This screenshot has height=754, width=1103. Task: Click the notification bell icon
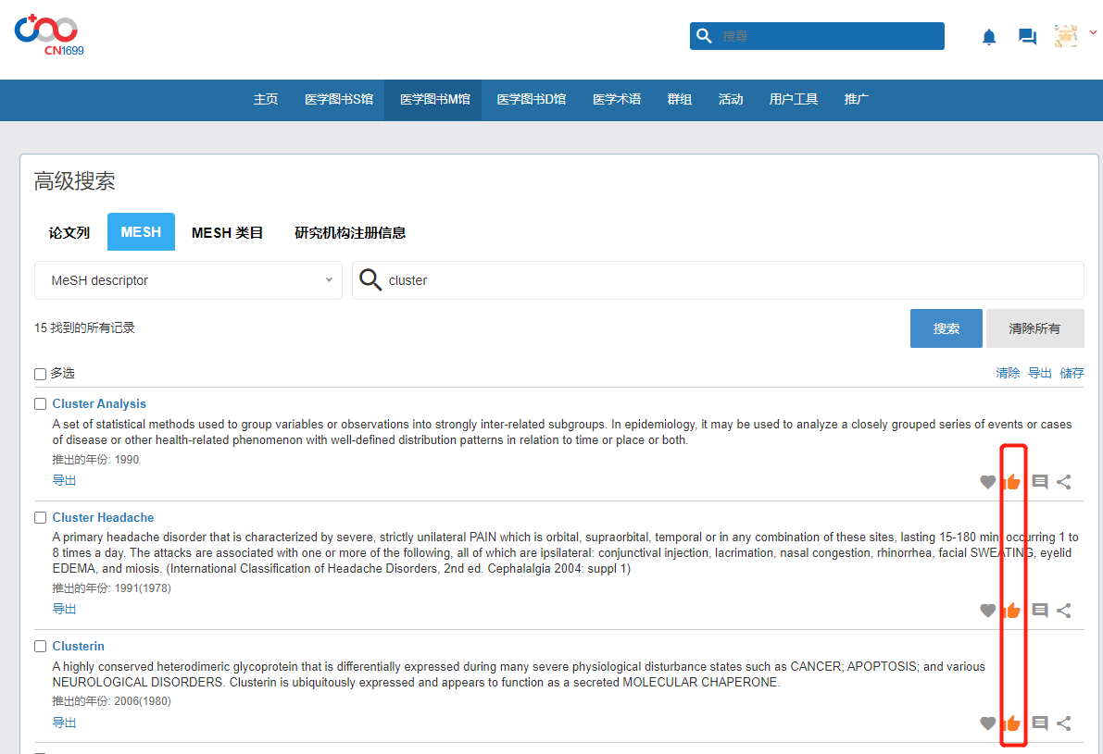point(989,37)
